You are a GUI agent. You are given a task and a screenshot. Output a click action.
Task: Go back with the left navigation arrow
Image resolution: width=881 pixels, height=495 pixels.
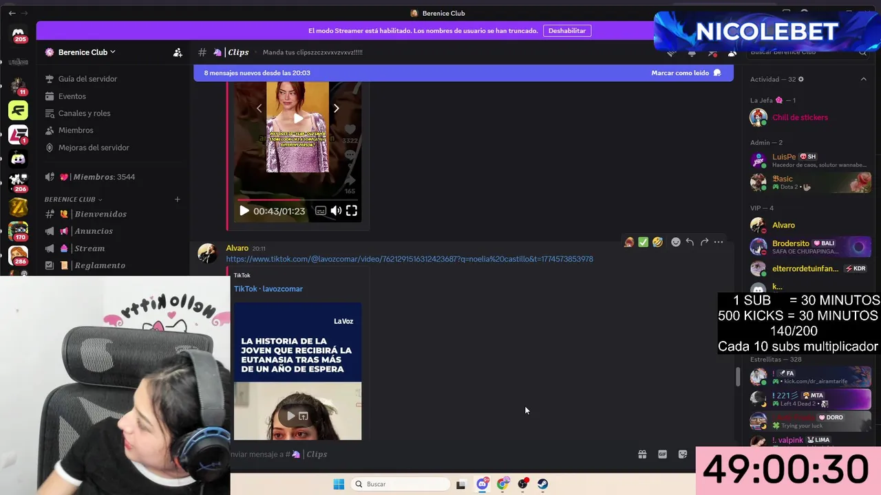click(x=12, y=13)
